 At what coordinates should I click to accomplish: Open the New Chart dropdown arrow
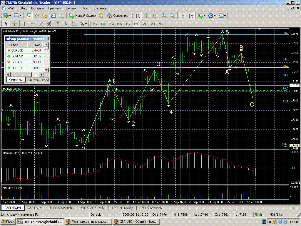(10, 16)
